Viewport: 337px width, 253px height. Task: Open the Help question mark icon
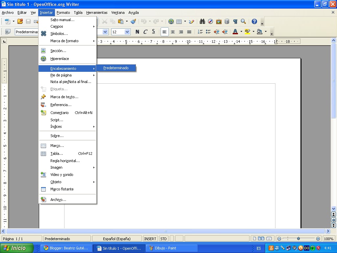click(254, 21)
